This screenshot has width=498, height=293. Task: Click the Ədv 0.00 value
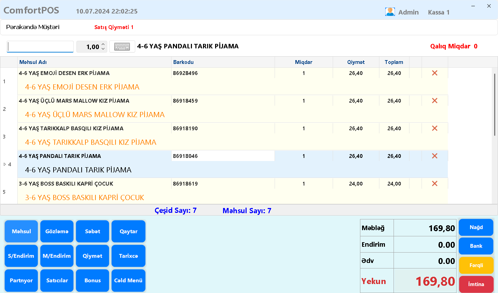[x=446, y=261]
